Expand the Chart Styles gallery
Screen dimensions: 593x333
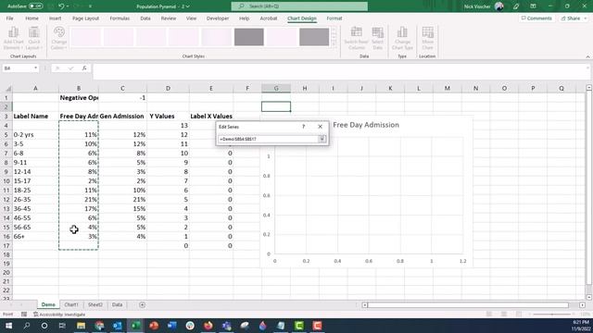pyautogui.click(x=334, y=44)
